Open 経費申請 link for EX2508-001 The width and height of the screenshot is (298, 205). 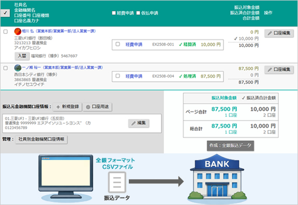pos(134,44)
